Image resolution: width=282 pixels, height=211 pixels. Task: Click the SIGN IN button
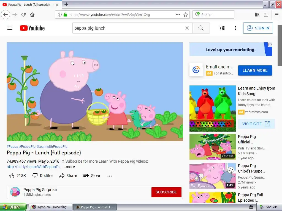258,28
